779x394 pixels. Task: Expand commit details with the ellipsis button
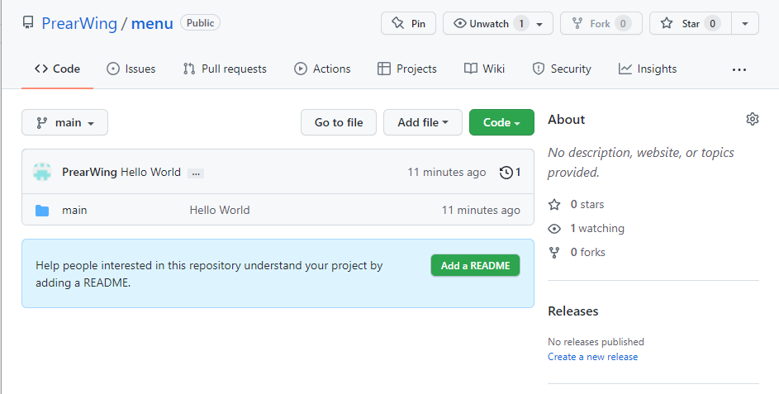coord(196,173)
